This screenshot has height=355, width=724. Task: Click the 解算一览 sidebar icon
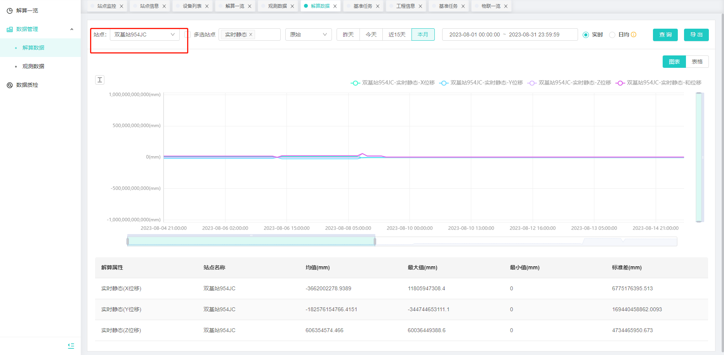coord(10,10)
